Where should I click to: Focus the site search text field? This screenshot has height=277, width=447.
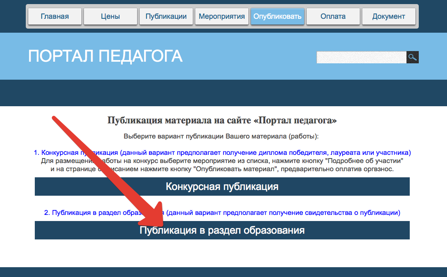(361, 58)
